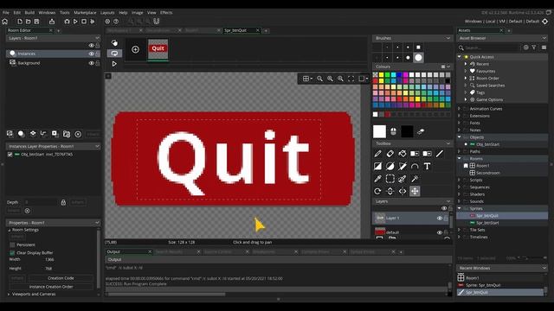Select the Colour Picker eyedropper tool
Image resolution: width=554 pixels, height=311 pixels.
point(377,179)
